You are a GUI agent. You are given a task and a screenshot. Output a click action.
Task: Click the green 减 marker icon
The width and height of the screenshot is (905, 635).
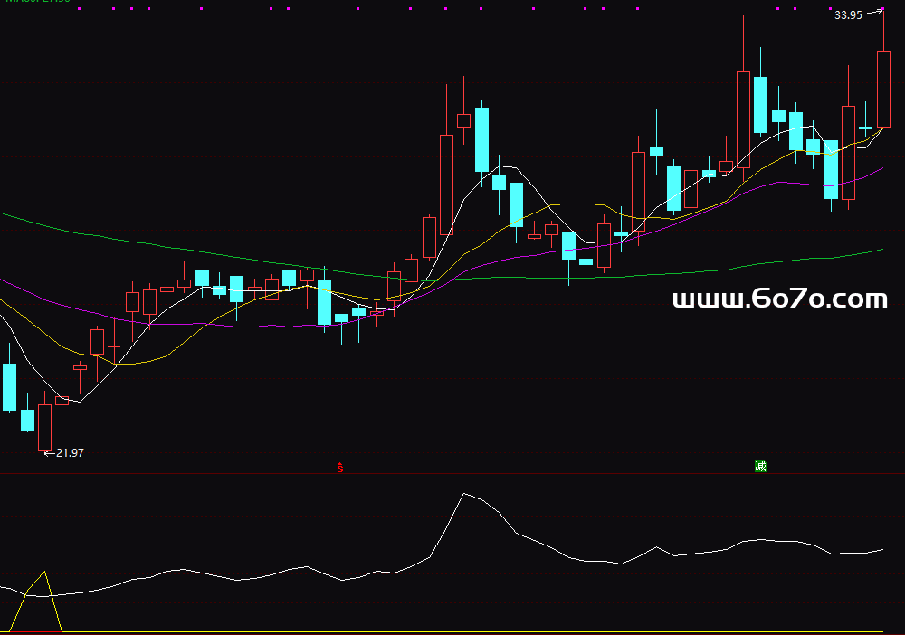tap(760, 467)
